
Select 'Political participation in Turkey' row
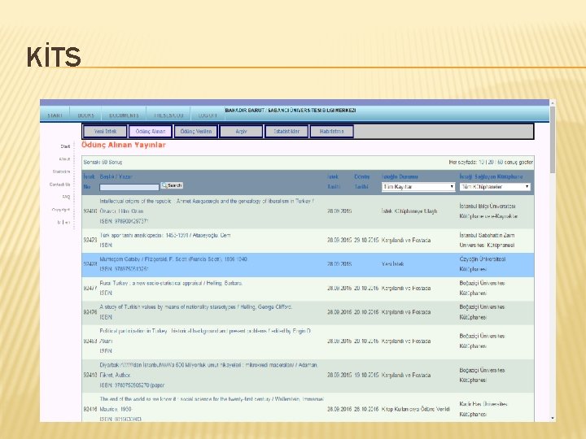pos(308,341)
